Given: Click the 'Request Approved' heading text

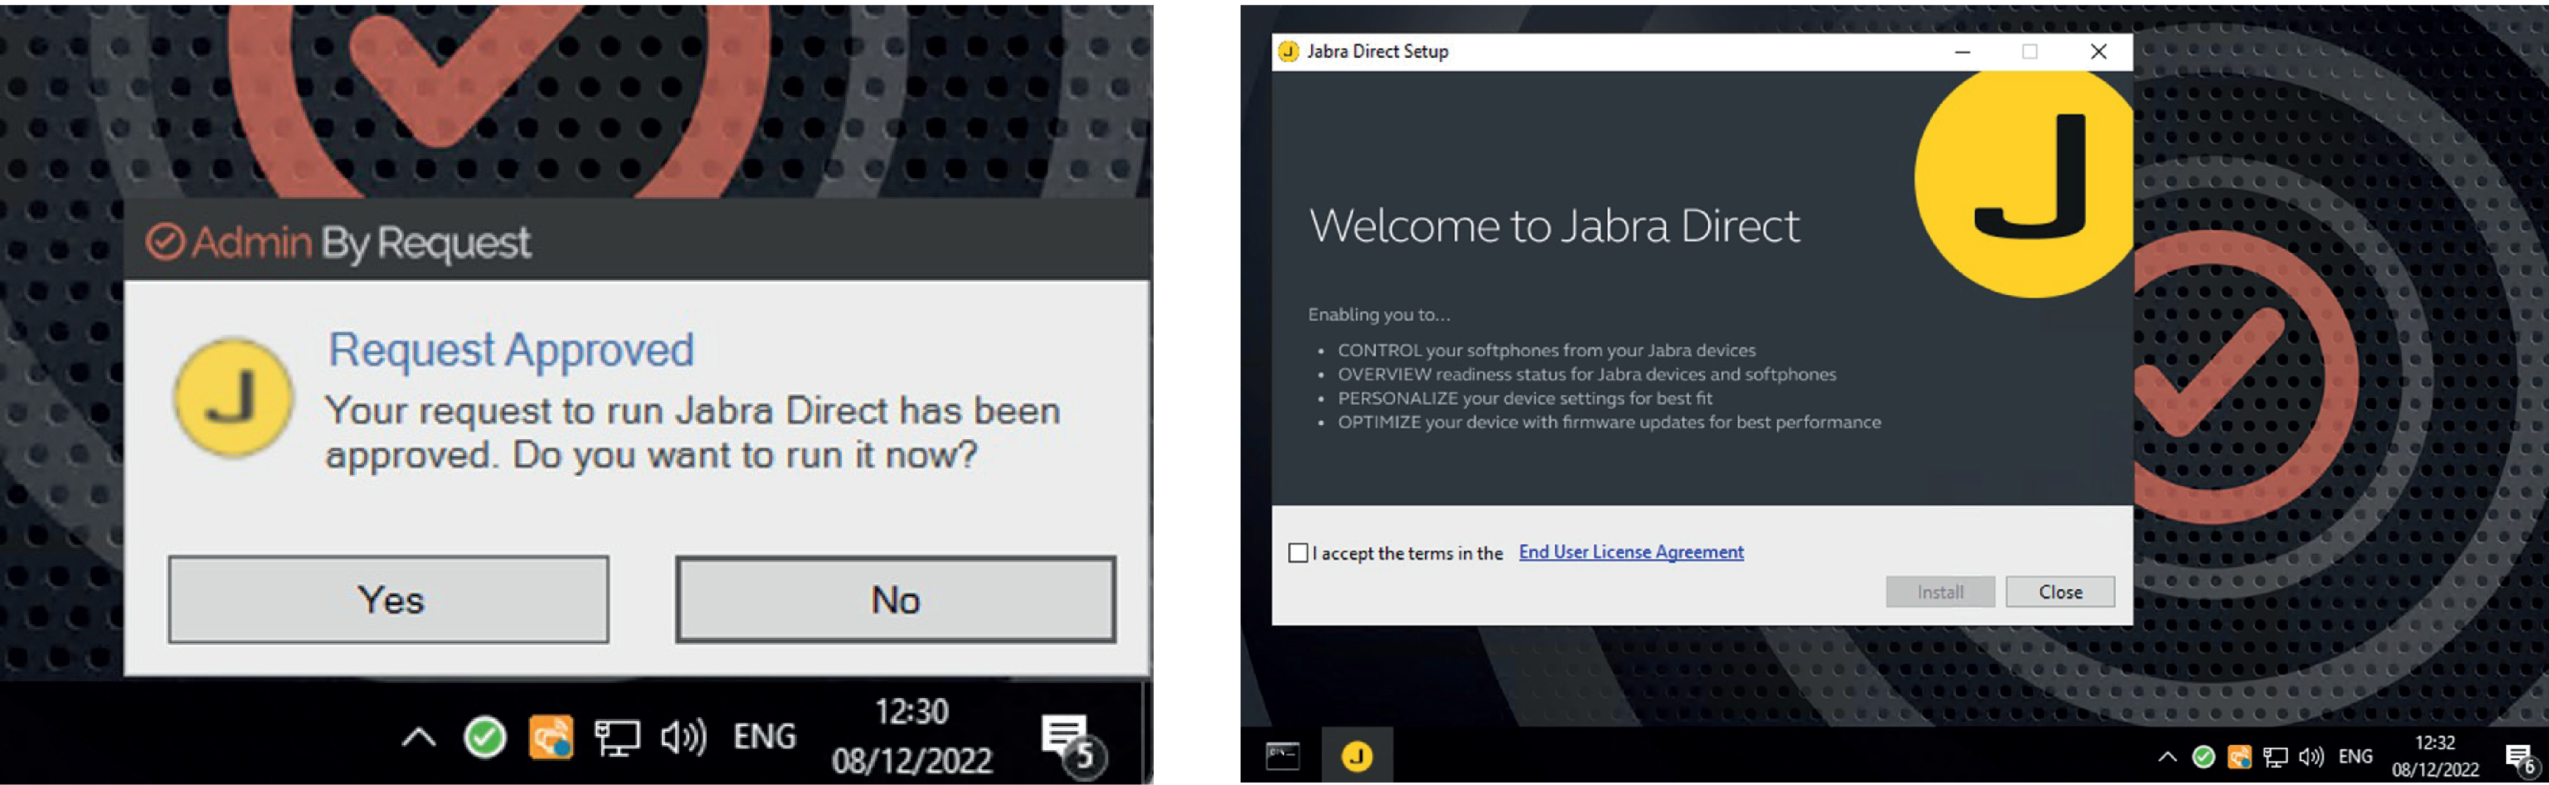Looking at the screenshot, I should (x=510, y=350).
